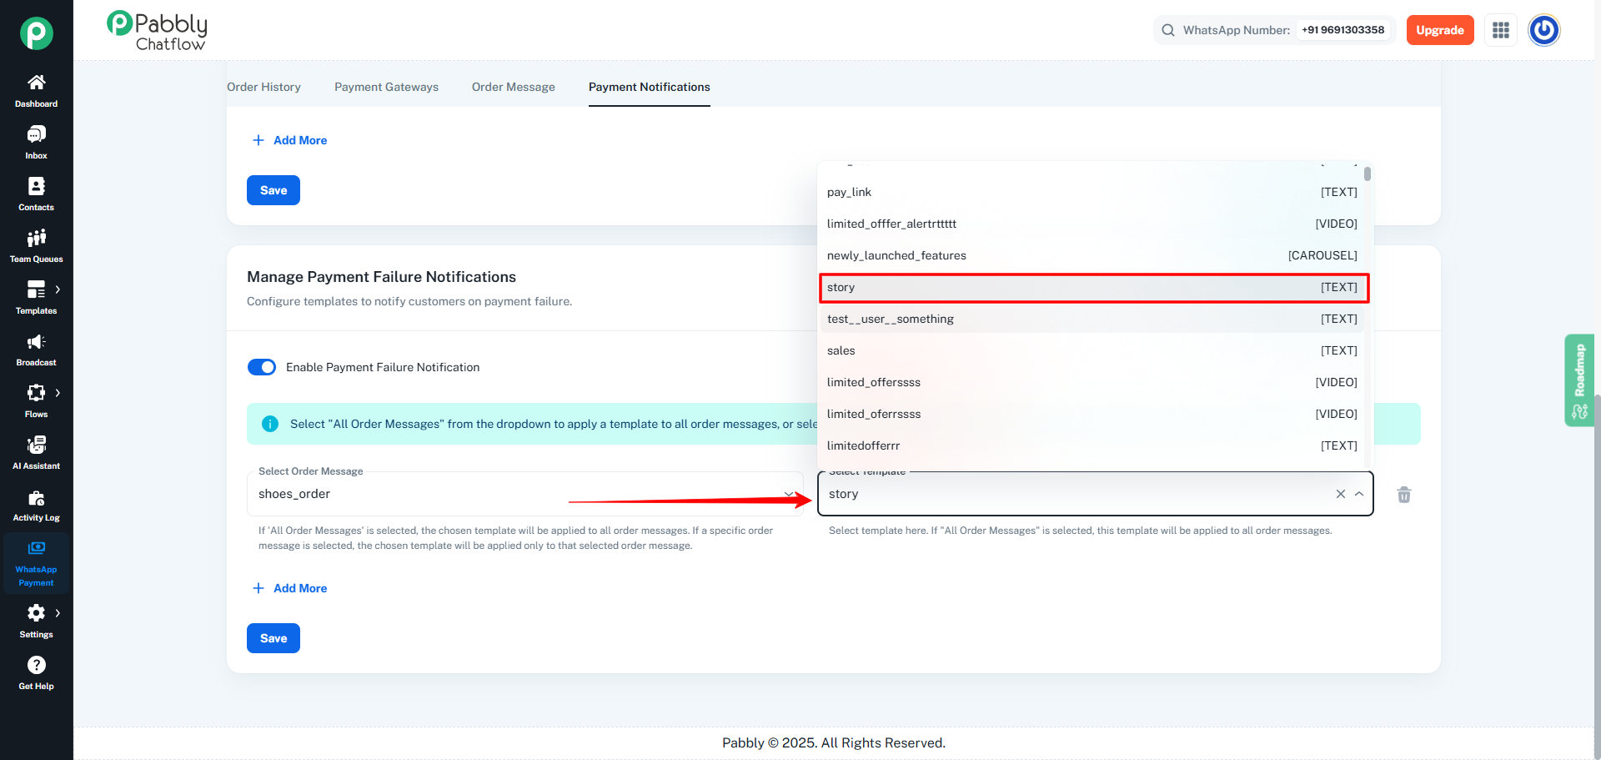Go to Contacts in the sidebar
This screenshot has height=760, width=1601.
pyautogui.click(x=36, y=194)
